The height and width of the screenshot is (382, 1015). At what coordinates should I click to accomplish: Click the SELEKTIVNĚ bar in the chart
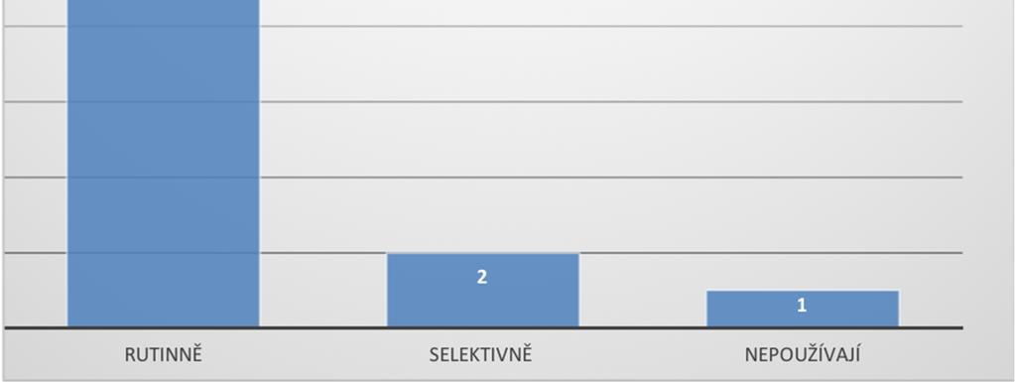tap(483, 290)
